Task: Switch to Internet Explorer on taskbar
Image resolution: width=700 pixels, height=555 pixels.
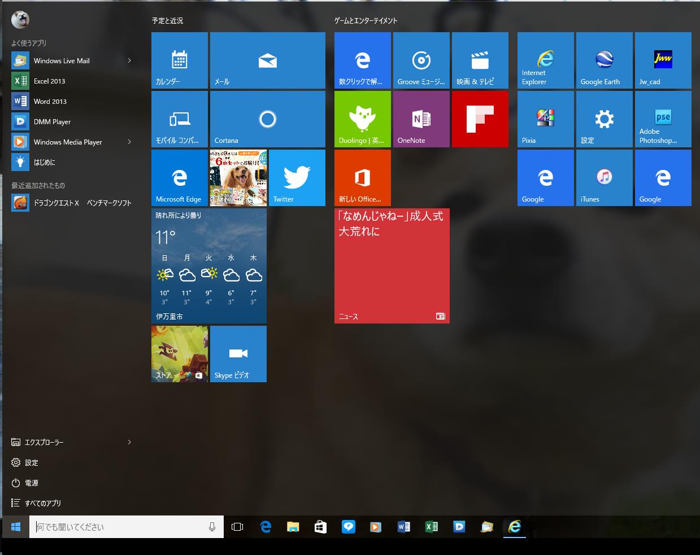Action: coord(514,527)
